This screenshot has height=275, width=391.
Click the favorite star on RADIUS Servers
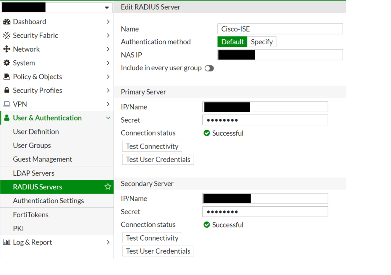point(108,187)
